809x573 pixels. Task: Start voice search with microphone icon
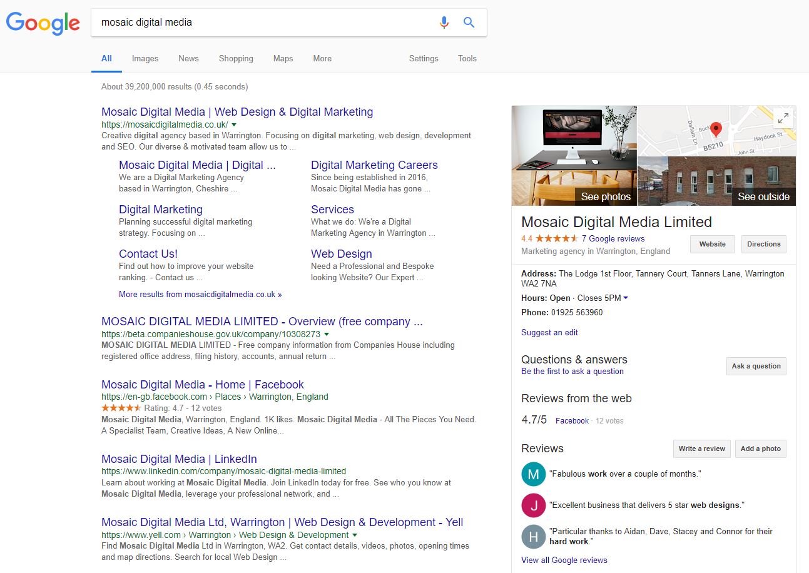click(x=444, y=23)
